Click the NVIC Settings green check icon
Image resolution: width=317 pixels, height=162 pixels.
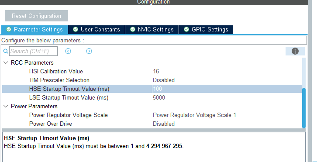point(133,30)
